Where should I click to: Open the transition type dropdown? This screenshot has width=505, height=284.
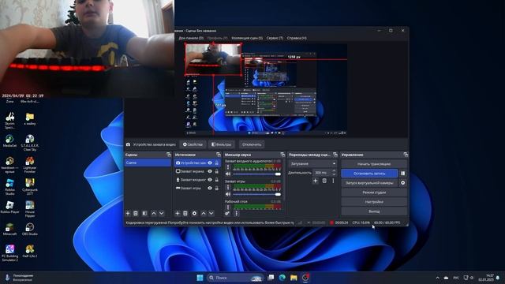click(312, 163)
